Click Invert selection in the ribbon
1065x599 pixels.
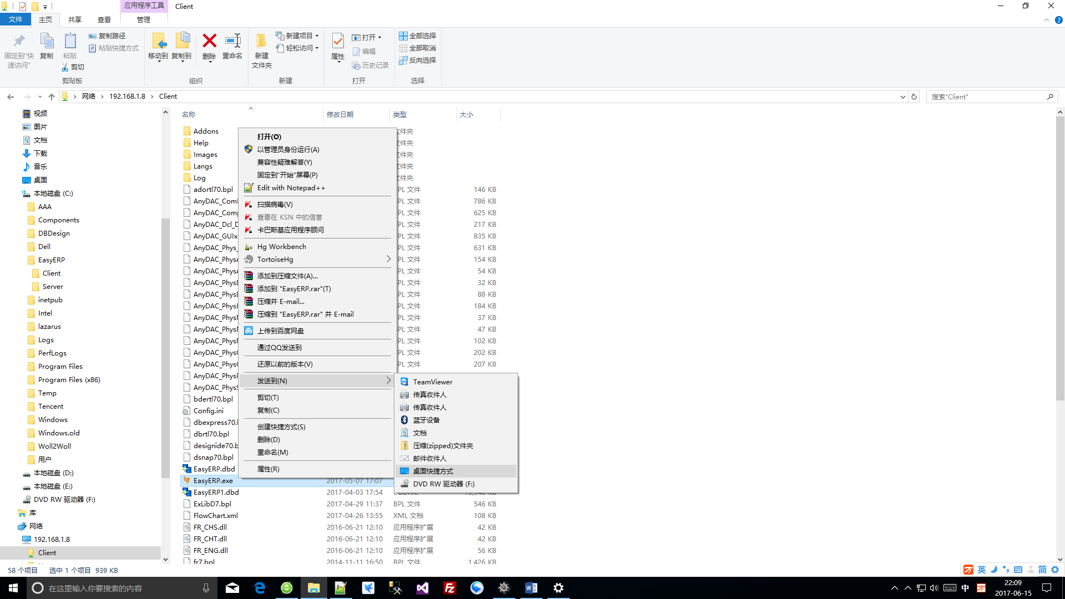pos(418,60)
